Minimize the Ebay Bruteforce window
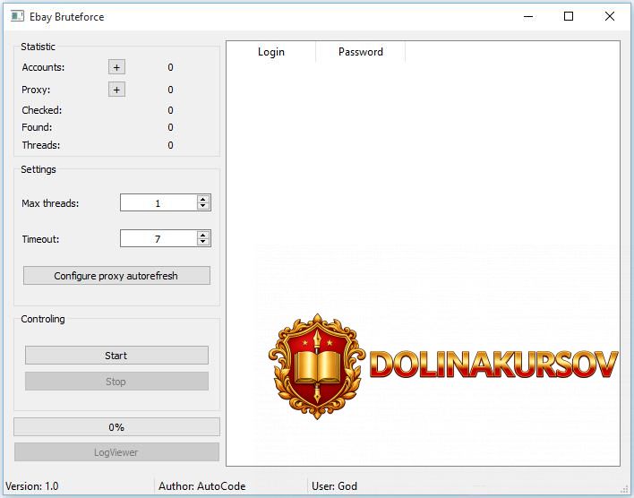 click(527, 16)
